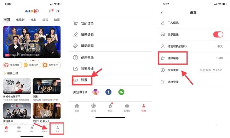Screen dimensions: 230x138
Task: Open the 中国好声音 banner image
Action: click(x=32, y=42)
